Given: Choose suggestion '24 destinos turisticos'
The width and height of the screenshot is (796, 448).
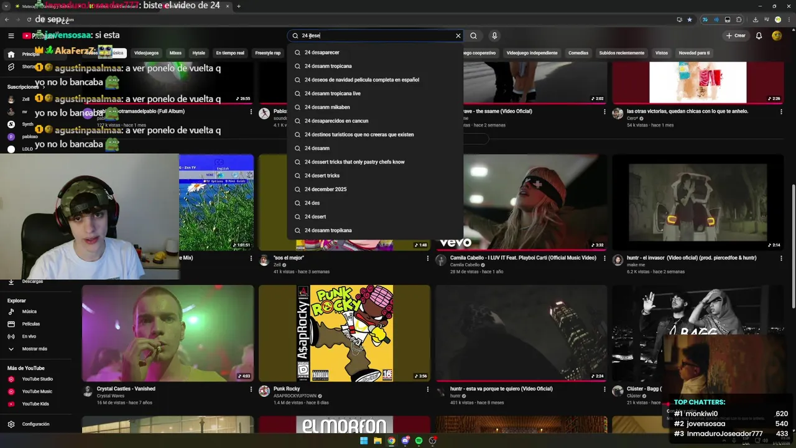Looking at the screenshot, I should click(375, 134).
